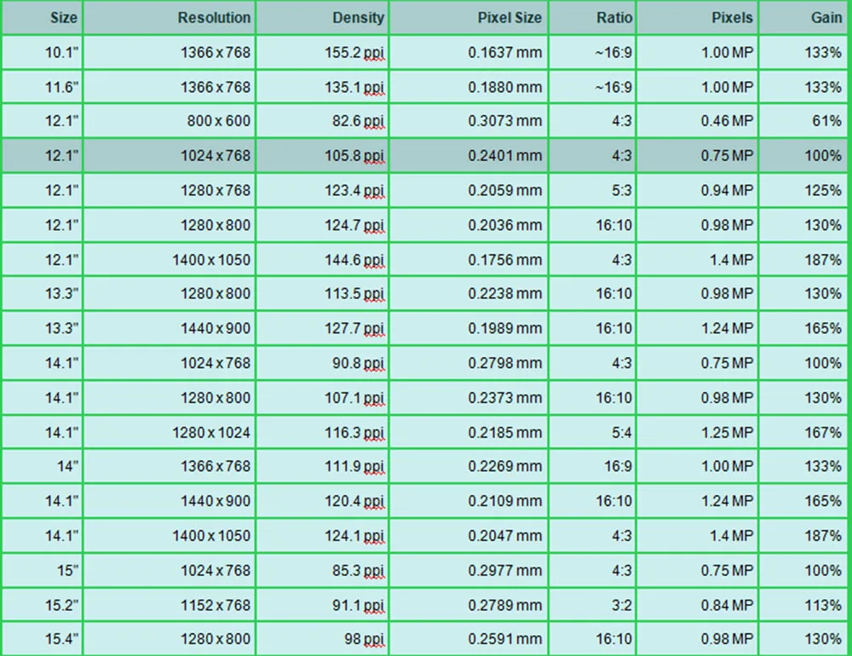Click the Pixel Size column header
The width and height of the screenshot is (852, 656).
tap(469, 18)
